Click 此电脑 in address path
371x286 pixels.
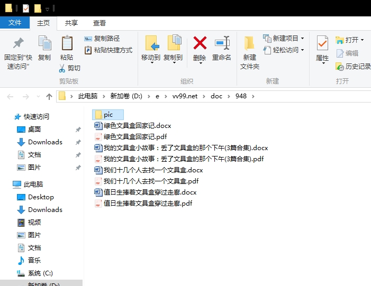88,96
